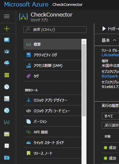Click the success check icon on the second run
Image resolution: width=119 pixels, height=164 pixels.
[105, 158]
